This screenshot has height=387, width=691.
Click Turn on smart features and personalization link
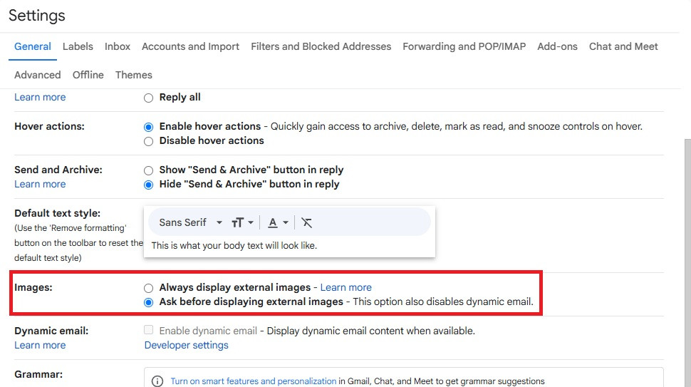pyautogui.click(x=254, y=381)
